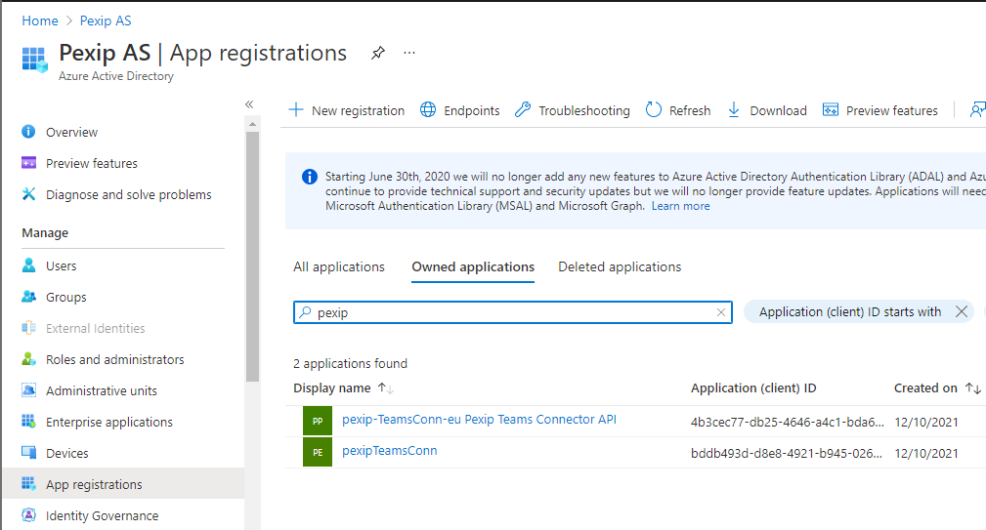Start a New registration

coord(347,110)
